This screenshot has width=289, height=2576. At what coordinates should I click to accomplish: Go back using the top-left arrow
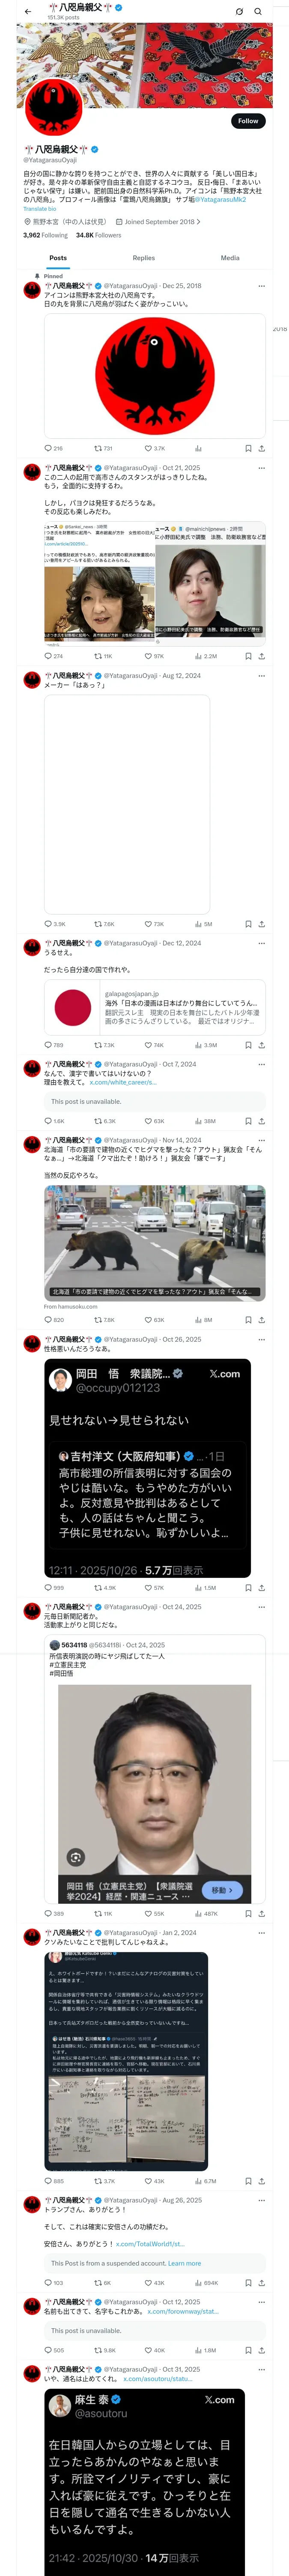[28, 11]
